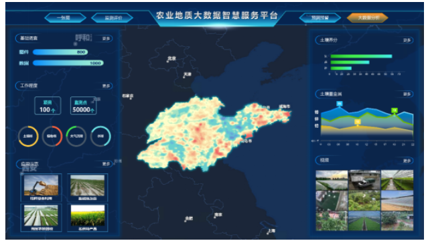Open 更多 for the 视频 panel
Image resolution: width=428 pixels, height=245 pixels.
407,161
